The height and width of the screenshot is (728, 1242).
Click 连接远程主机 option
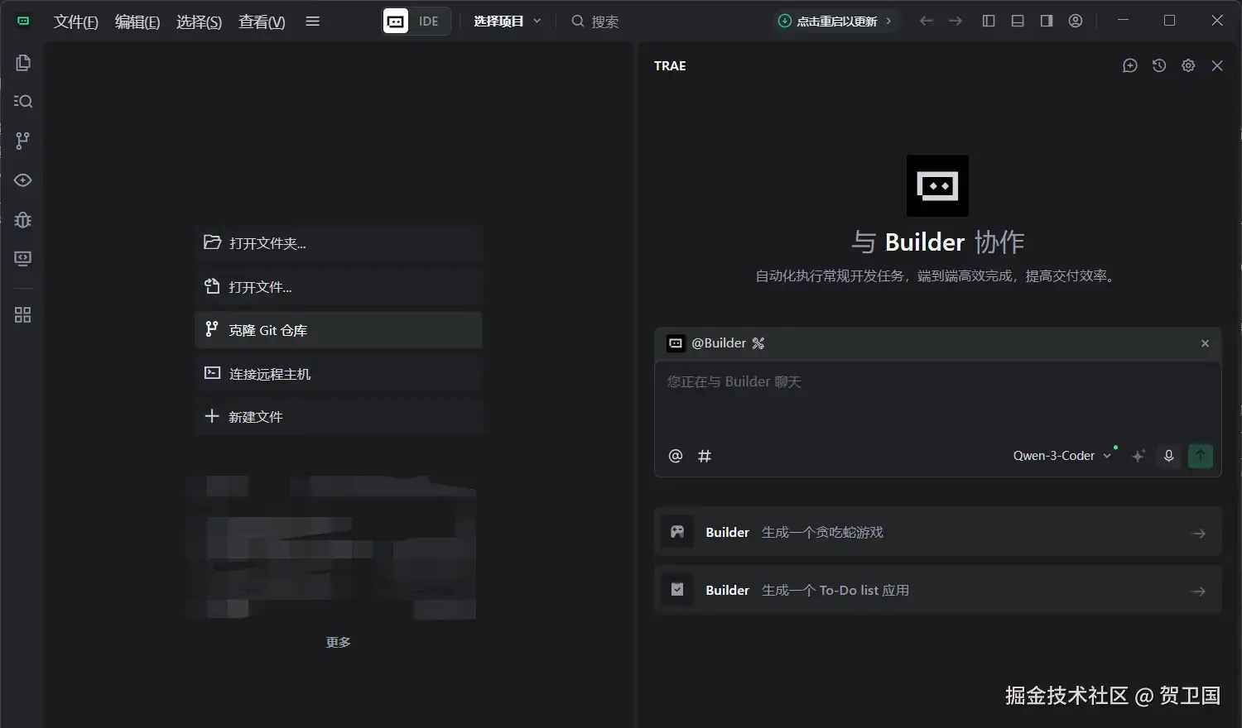pos(339,374)
